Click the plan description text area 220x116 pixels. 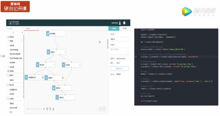[119, 51]
